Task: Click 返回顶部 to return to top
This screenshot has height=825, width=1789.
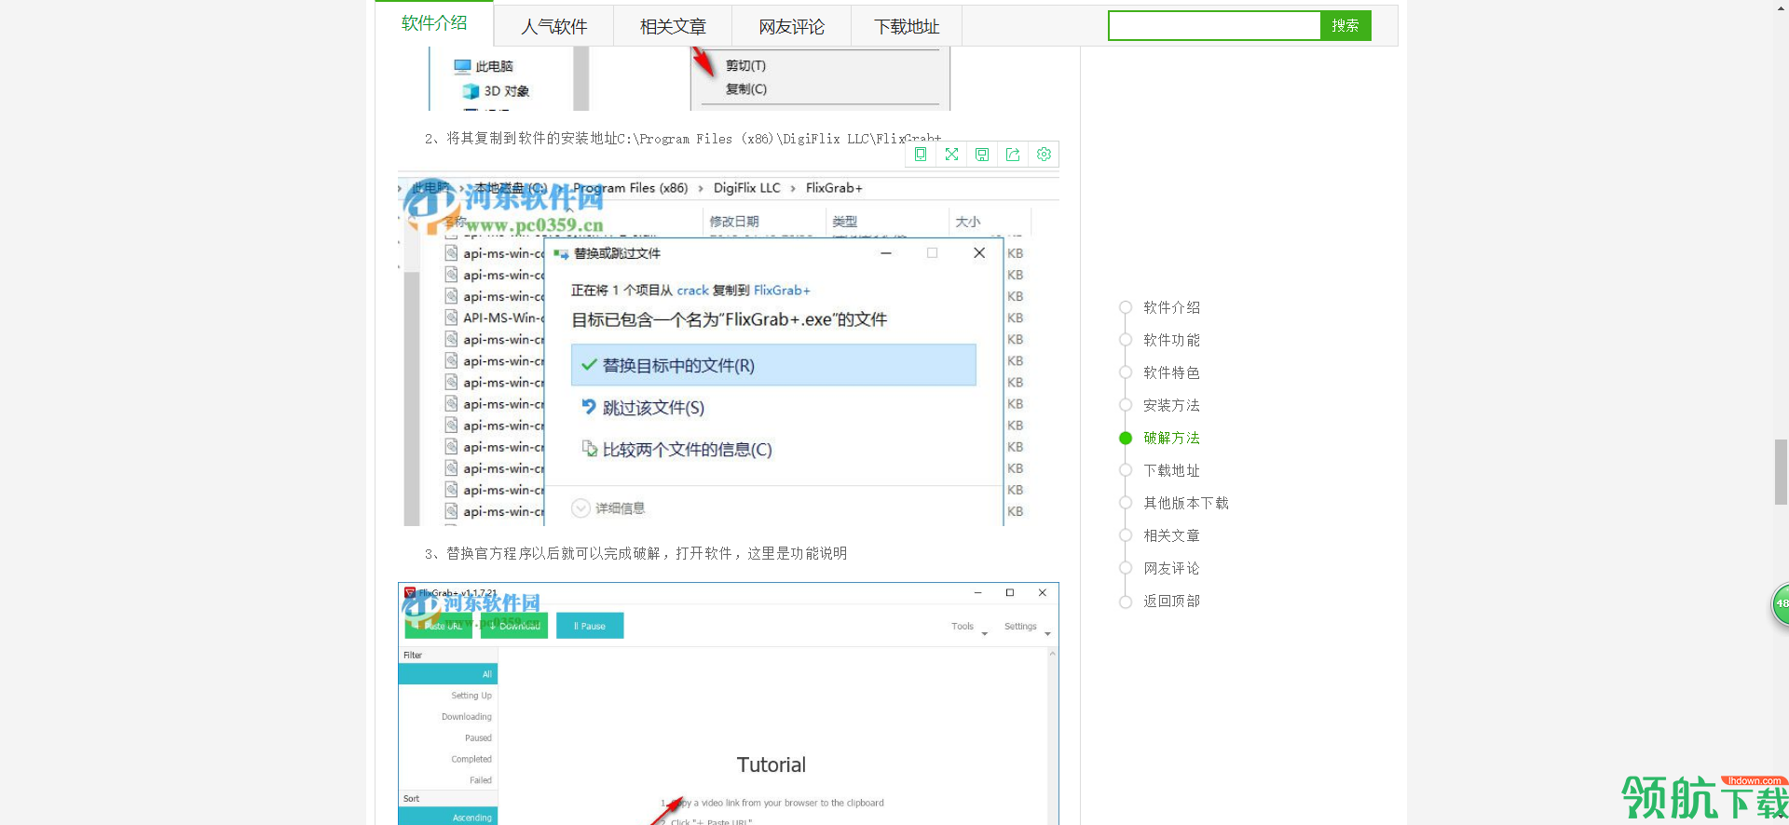Action: pyautogui.click(x=1171, y=601)
